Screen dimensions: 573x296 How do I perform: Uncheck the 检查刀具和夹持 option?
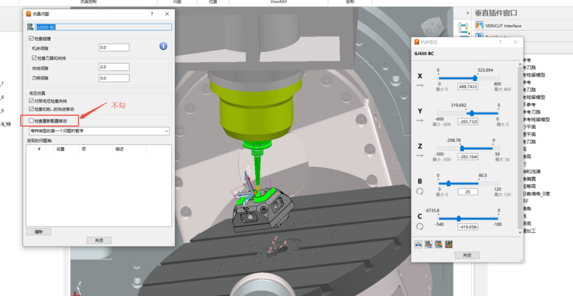(x=34, y=57)
